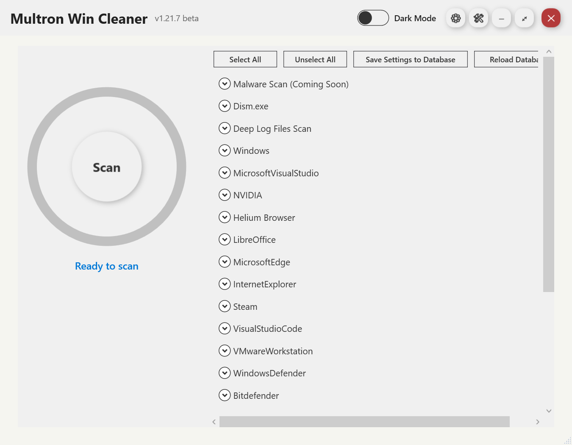Viewport: 572px width, 445px height.
Task: Click the 'Ready to scan' status text
Action: point(107,266)
